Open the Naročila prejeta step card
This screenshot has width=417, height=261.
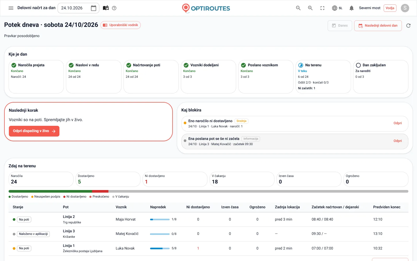(x=36, y=77)
